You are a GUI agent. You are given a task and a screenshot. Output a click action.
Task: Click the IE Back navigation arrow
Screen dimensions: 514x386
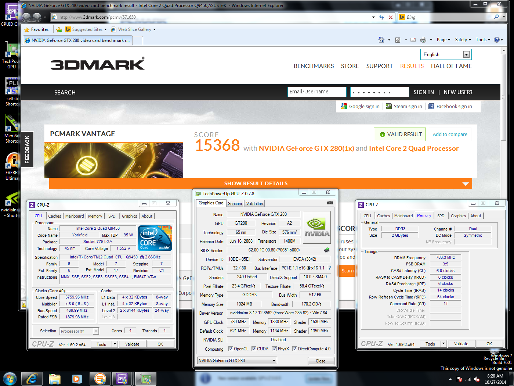tap(26, 17)
